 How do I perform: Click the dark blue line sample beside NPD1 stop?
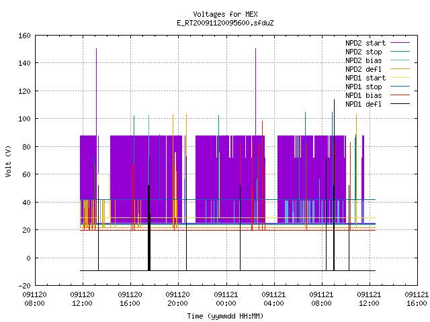click(400, 87)
